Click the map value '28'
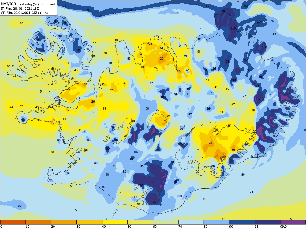Screen dimensions: 306x229 coord(179,71)
